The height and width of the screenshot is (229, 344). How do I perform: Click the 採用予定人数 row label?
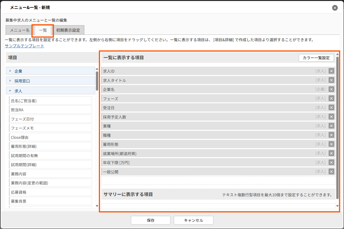click(x=114, y=117)
